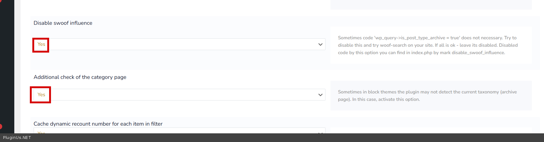Click the "Yes" value under Additional check option
The image size is (544, 142).
click(x=41, y=95)
